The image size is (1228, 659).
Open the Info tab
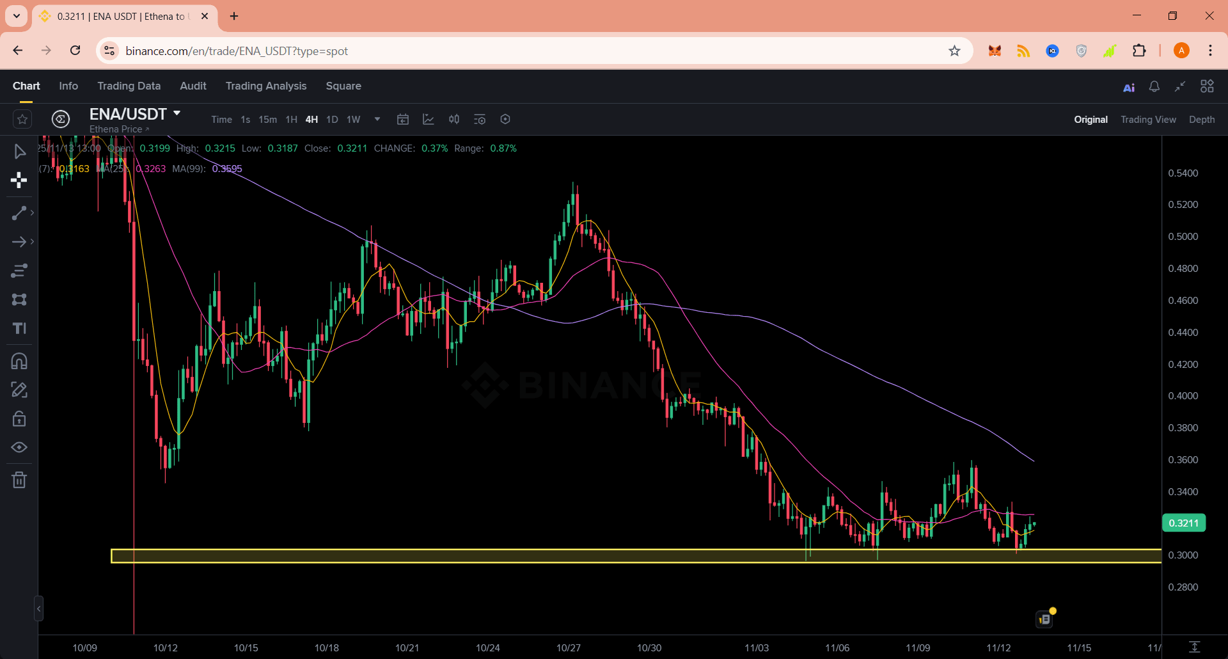pyautogui.click(x=68, y=86)
